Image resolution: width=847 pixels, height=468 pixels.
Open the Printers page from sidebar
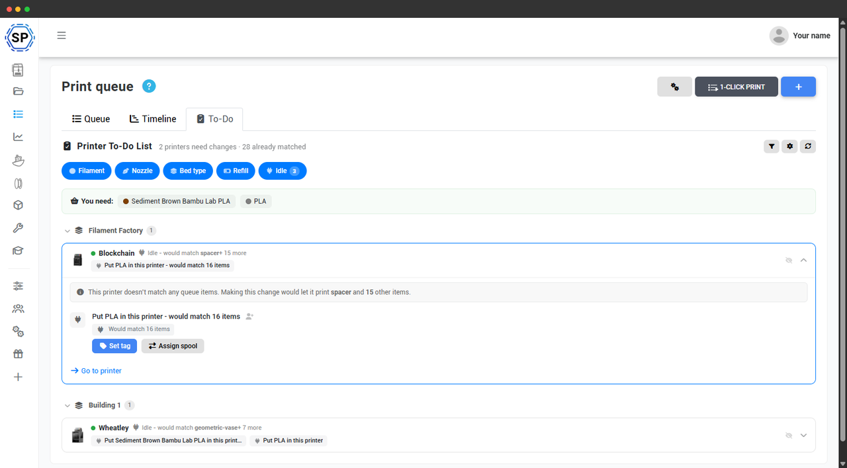pos(18,69)
